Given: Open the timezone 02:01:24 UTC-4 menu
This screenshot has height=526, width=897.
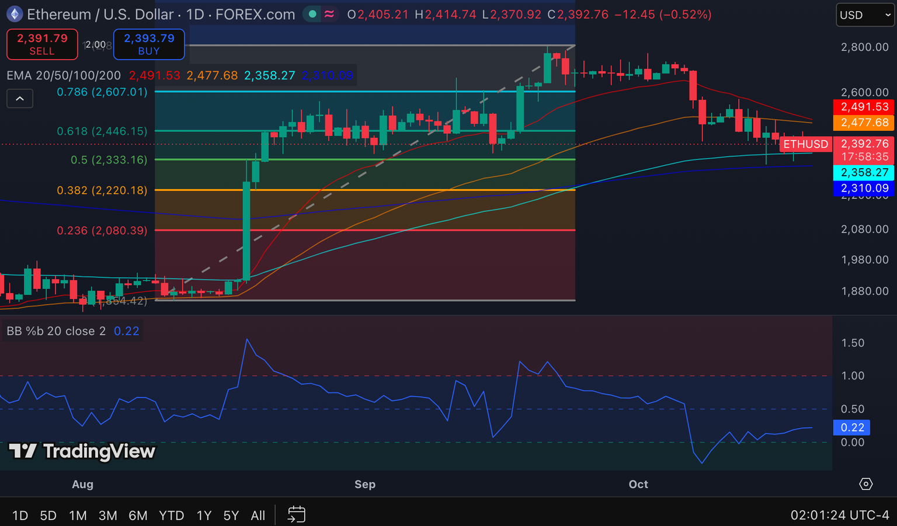Looking at the screenshot, I should (840, 515).
